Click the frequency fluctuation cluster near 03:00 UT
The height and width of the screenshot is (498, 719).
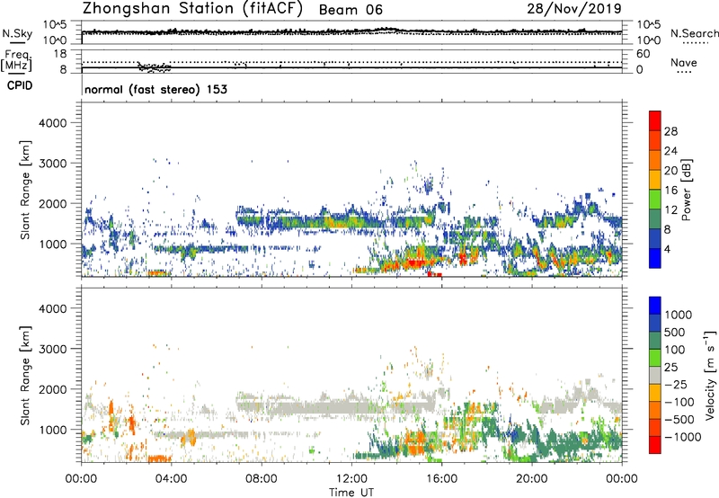[155, 67]
